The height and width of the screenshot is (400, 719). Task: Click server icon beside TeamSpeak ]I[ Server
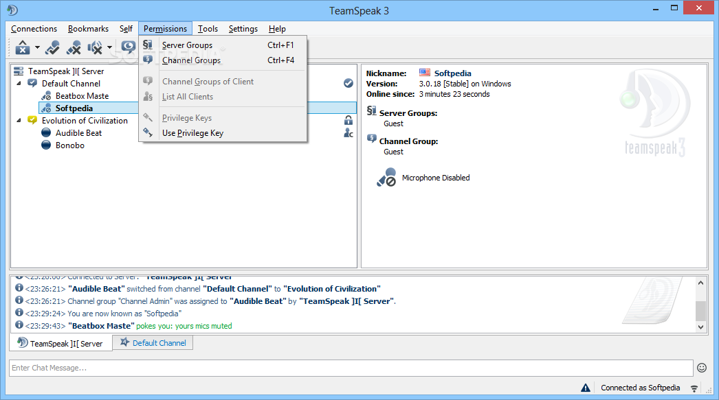click(19, 71)
